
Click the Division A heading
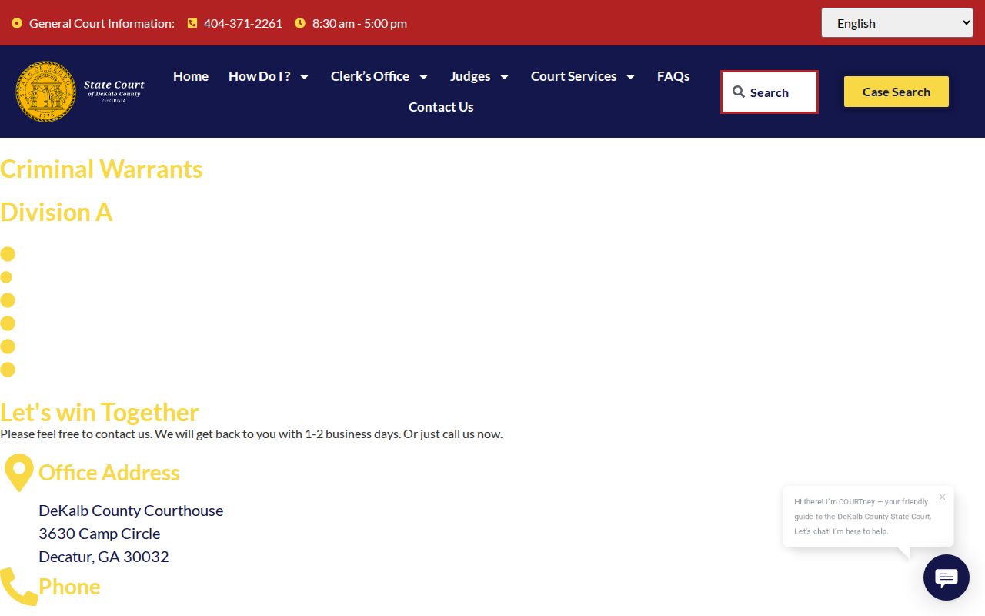coord(56,212)
